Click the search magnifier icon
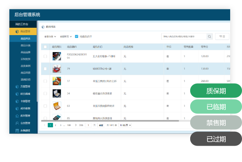This screenshot has height=162, width=242. coord(209,37)
